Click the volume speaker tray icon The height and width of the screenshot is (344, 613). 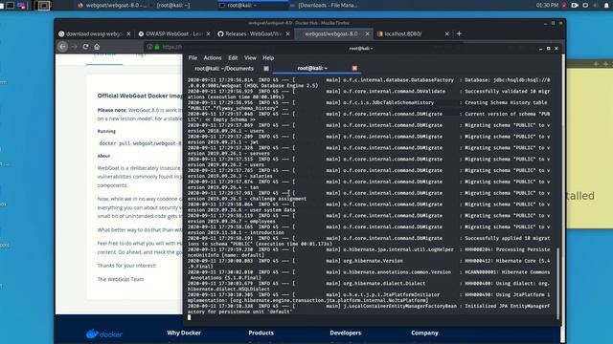click(596, 6)
